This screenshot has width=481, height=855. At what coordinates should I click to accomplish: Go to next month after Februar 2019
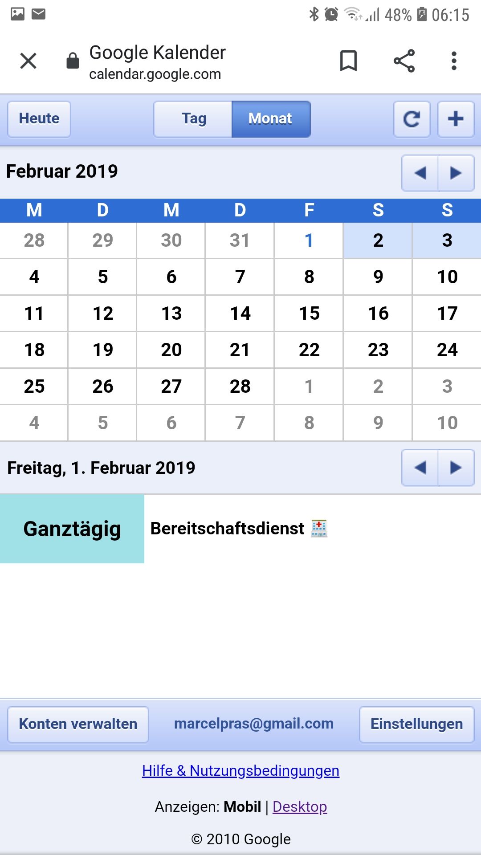point(456,173)
